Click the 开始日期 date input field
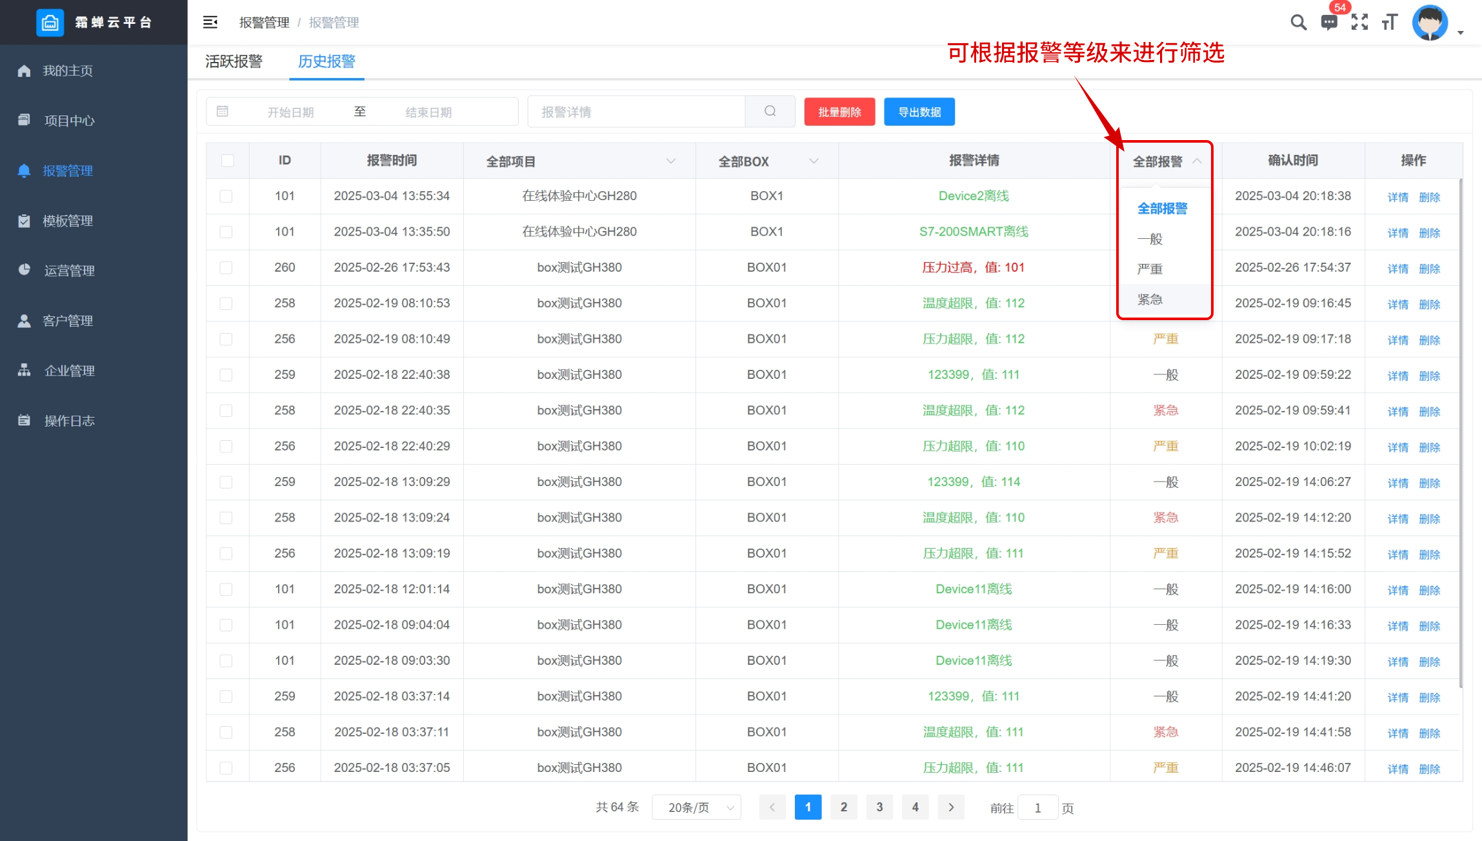This screenshot has height=841, width=1482. coord(290,112)
